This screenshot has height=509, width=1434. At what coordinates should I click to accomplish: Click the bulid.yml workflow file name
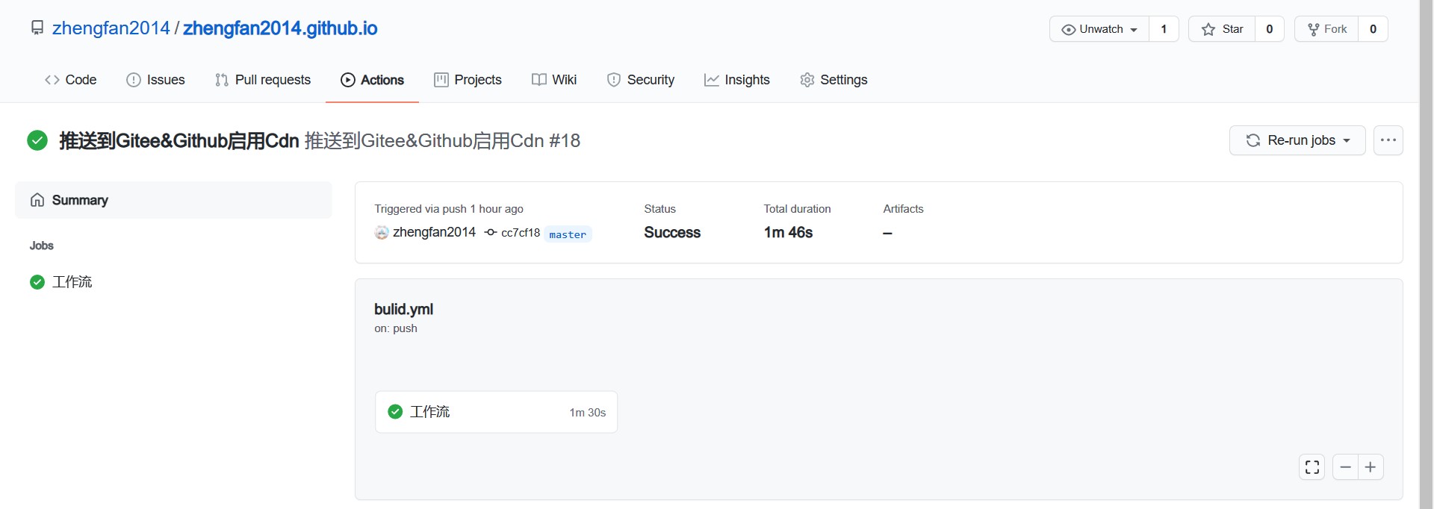(403, 309)
